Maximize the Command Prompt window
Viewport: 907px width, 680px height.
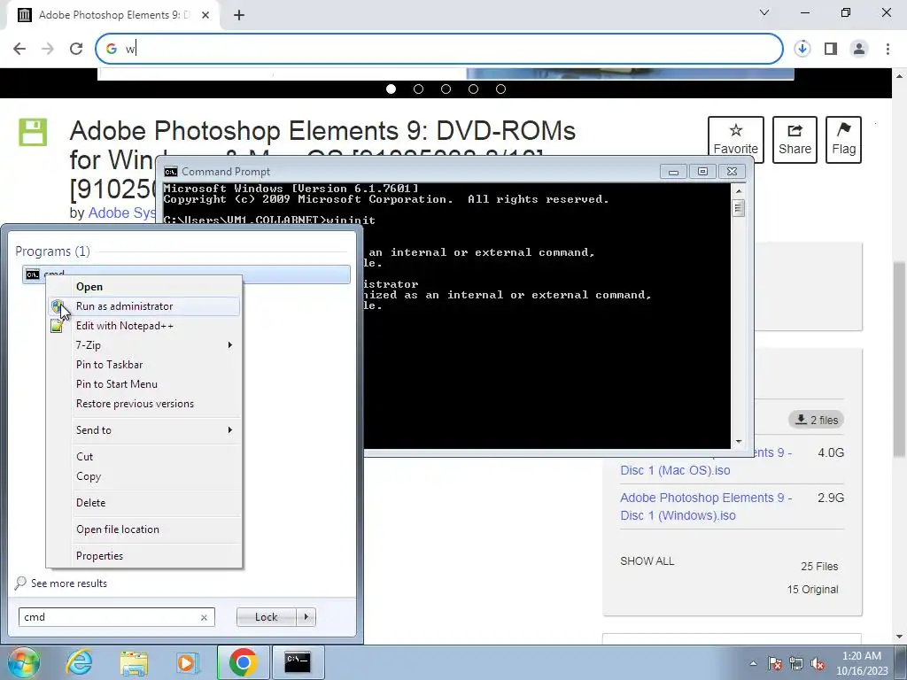pyautogui.click(x=702, y=172)
